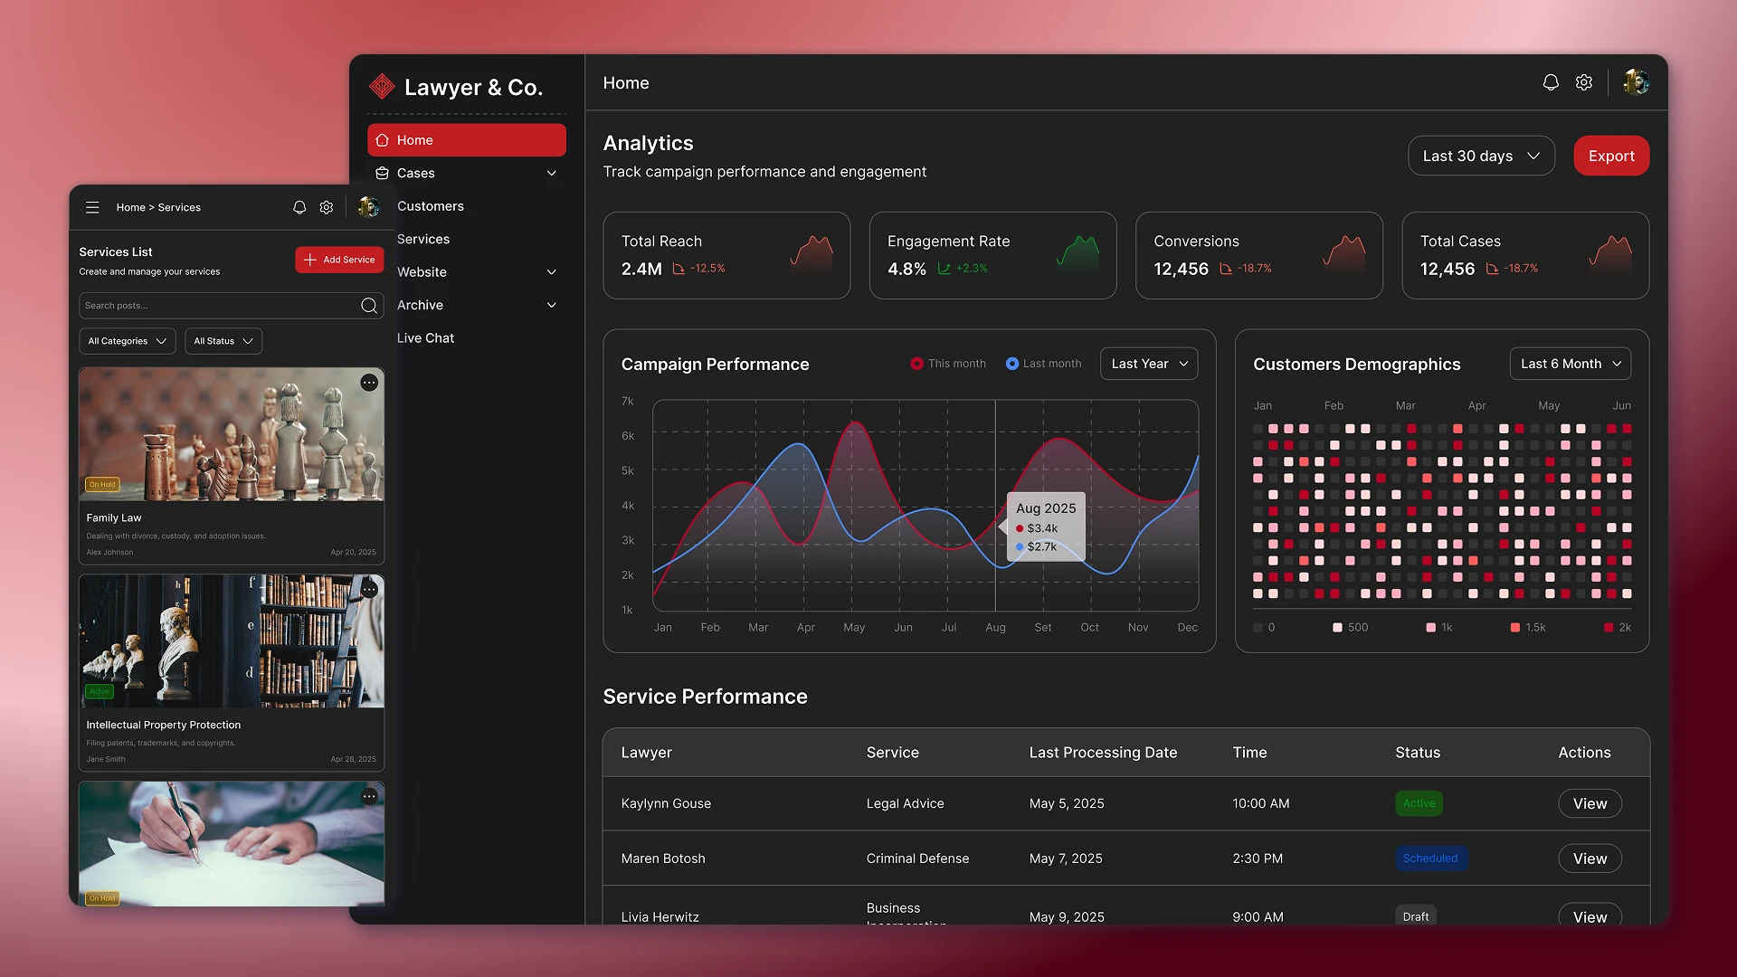This screenshot has width=1737, height=977.
Task: Click the bell icon in Services panel
Action: pyautogui.click(x=299, y=207)
